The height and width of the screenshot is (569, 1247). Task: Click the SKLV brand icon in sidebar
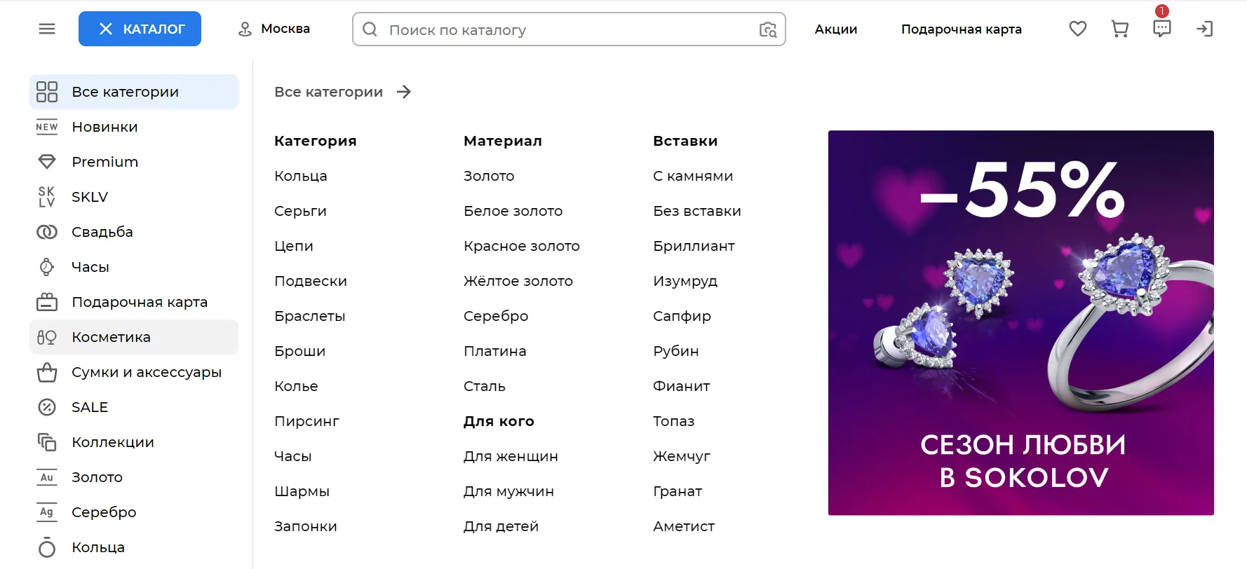coord(46,196)
